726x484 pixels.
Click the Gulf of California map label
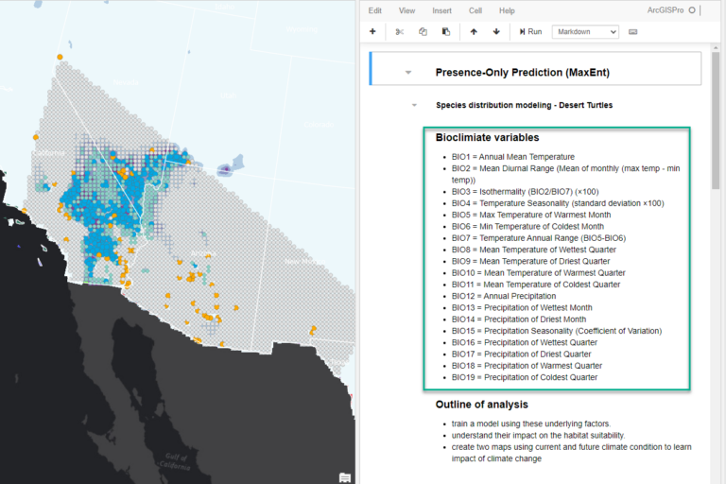[176, 461]
